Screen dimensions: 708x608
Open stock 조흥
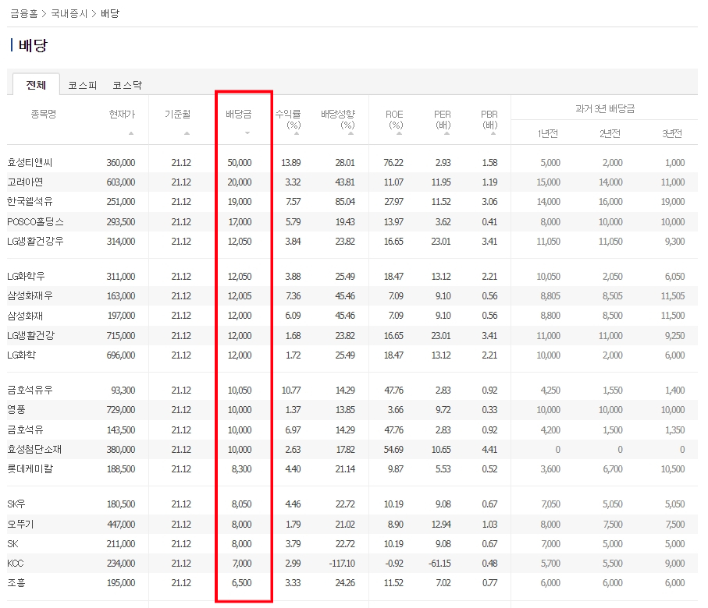point(16,583)
